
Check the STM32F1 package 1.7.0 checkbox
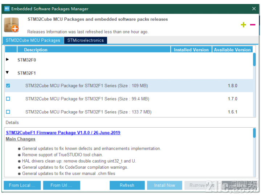tap(8, 99)
